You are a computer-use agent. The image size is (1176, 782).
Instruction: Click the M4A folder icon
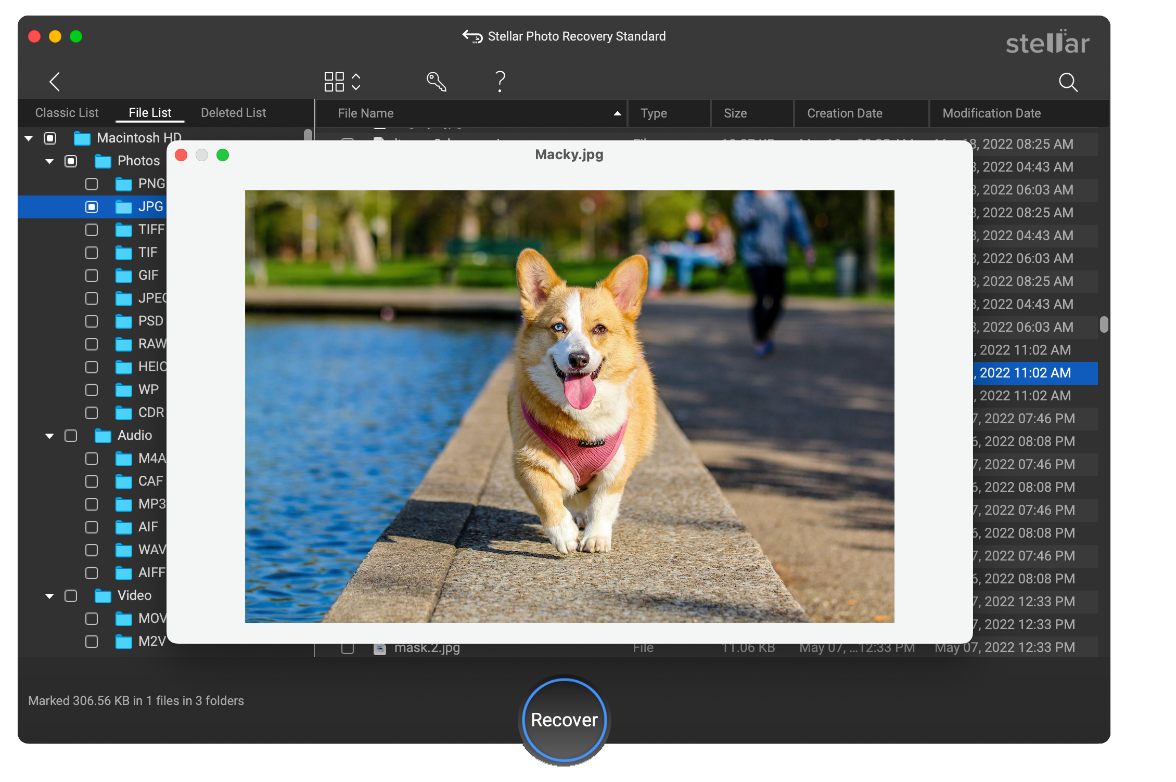point(124,459)
